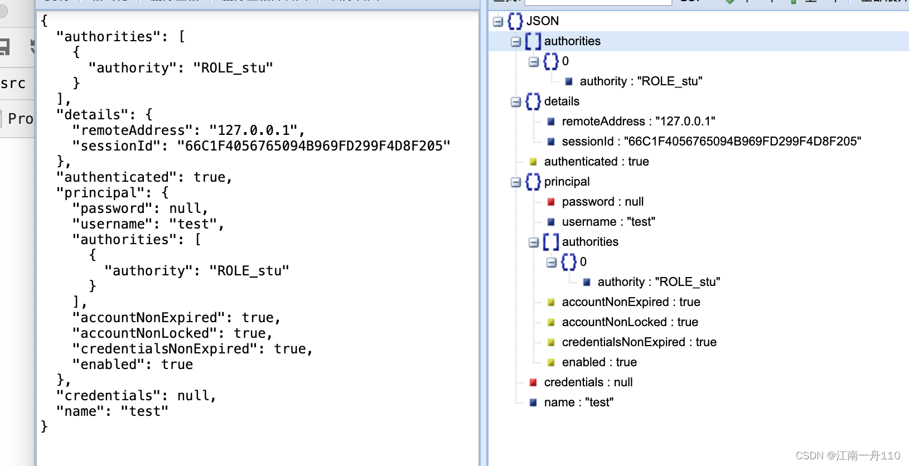
Task: Click "authenticated": true line in JSON text
Action: (144, 177)
